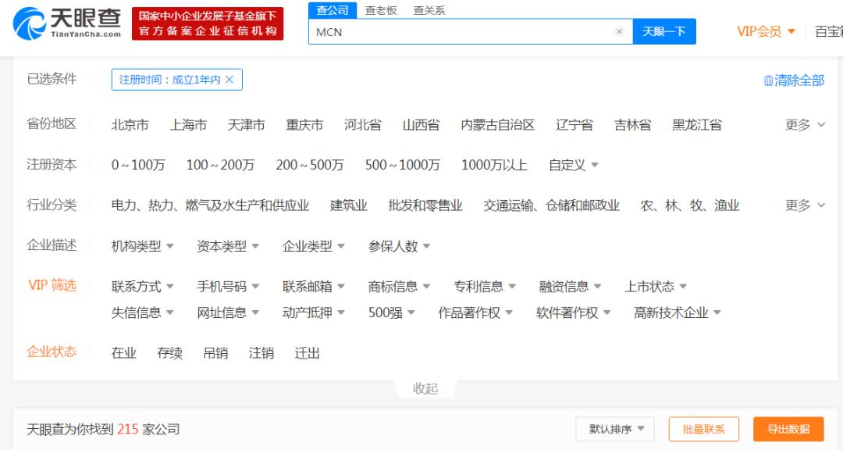Select capital range 100~200万
The height and width of the screenshot is (450, 843).
click(x=220, y=165)
